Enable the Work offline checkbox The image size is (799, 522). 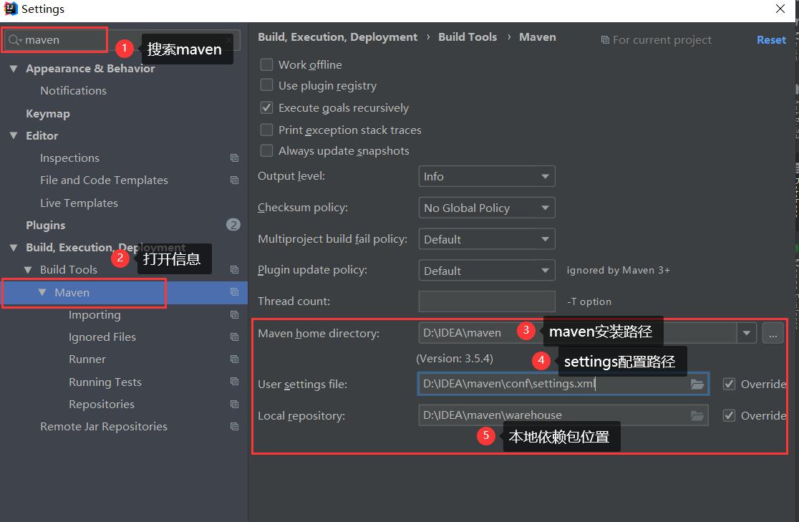pos(266,64)
